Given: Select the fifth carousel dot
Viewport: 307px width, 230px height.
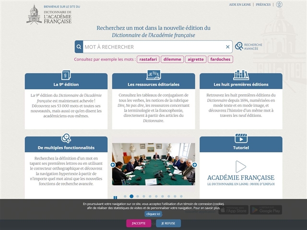Looking at the screenshot, I should pyautogui.click(x=150, y=196).
